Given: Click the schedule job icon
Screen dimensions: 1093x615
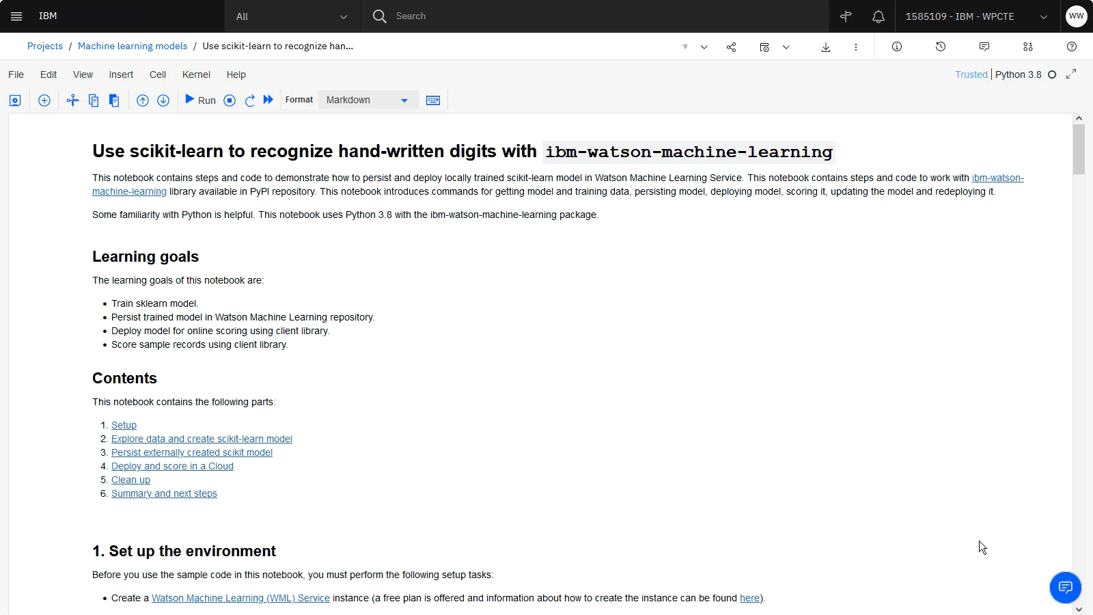Looking at the screenshot, I should click(x=764, y=47).
